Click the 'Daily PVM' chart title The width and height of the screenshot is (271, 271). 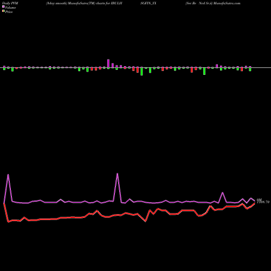(x=10, y=3)
